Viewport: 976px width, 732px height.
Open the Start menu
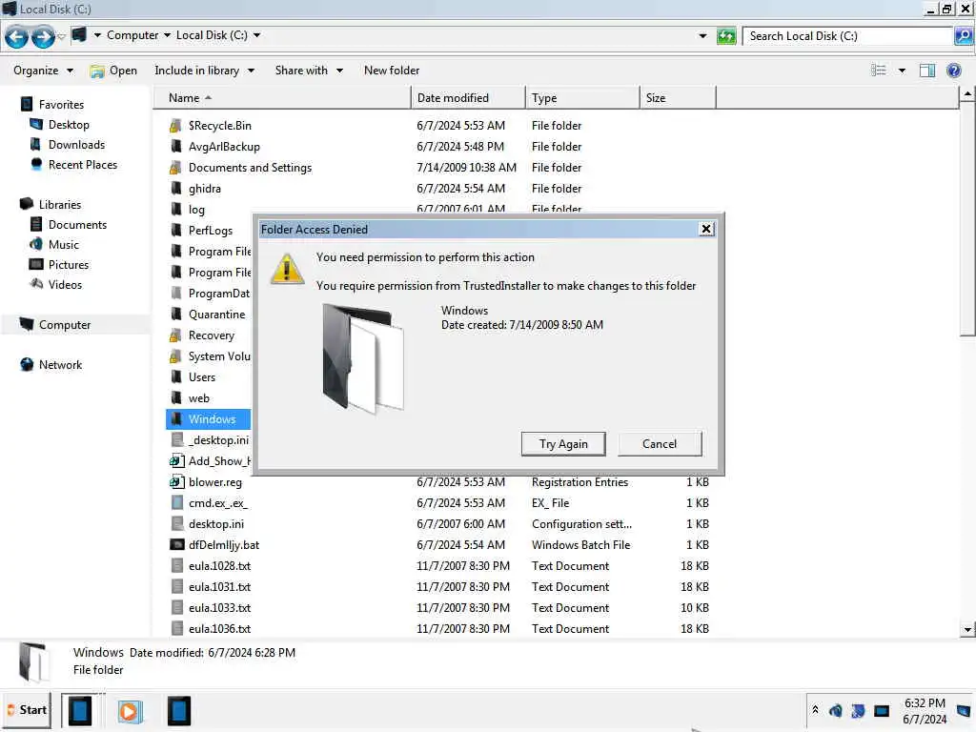(x=27, y=710)
